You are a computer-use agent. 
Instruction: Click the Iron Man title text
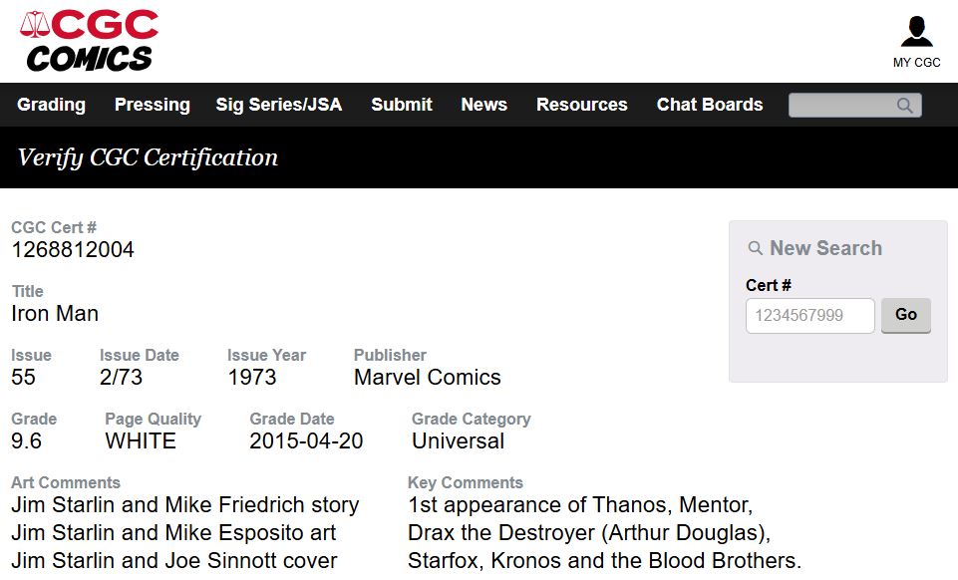point(55,314)
